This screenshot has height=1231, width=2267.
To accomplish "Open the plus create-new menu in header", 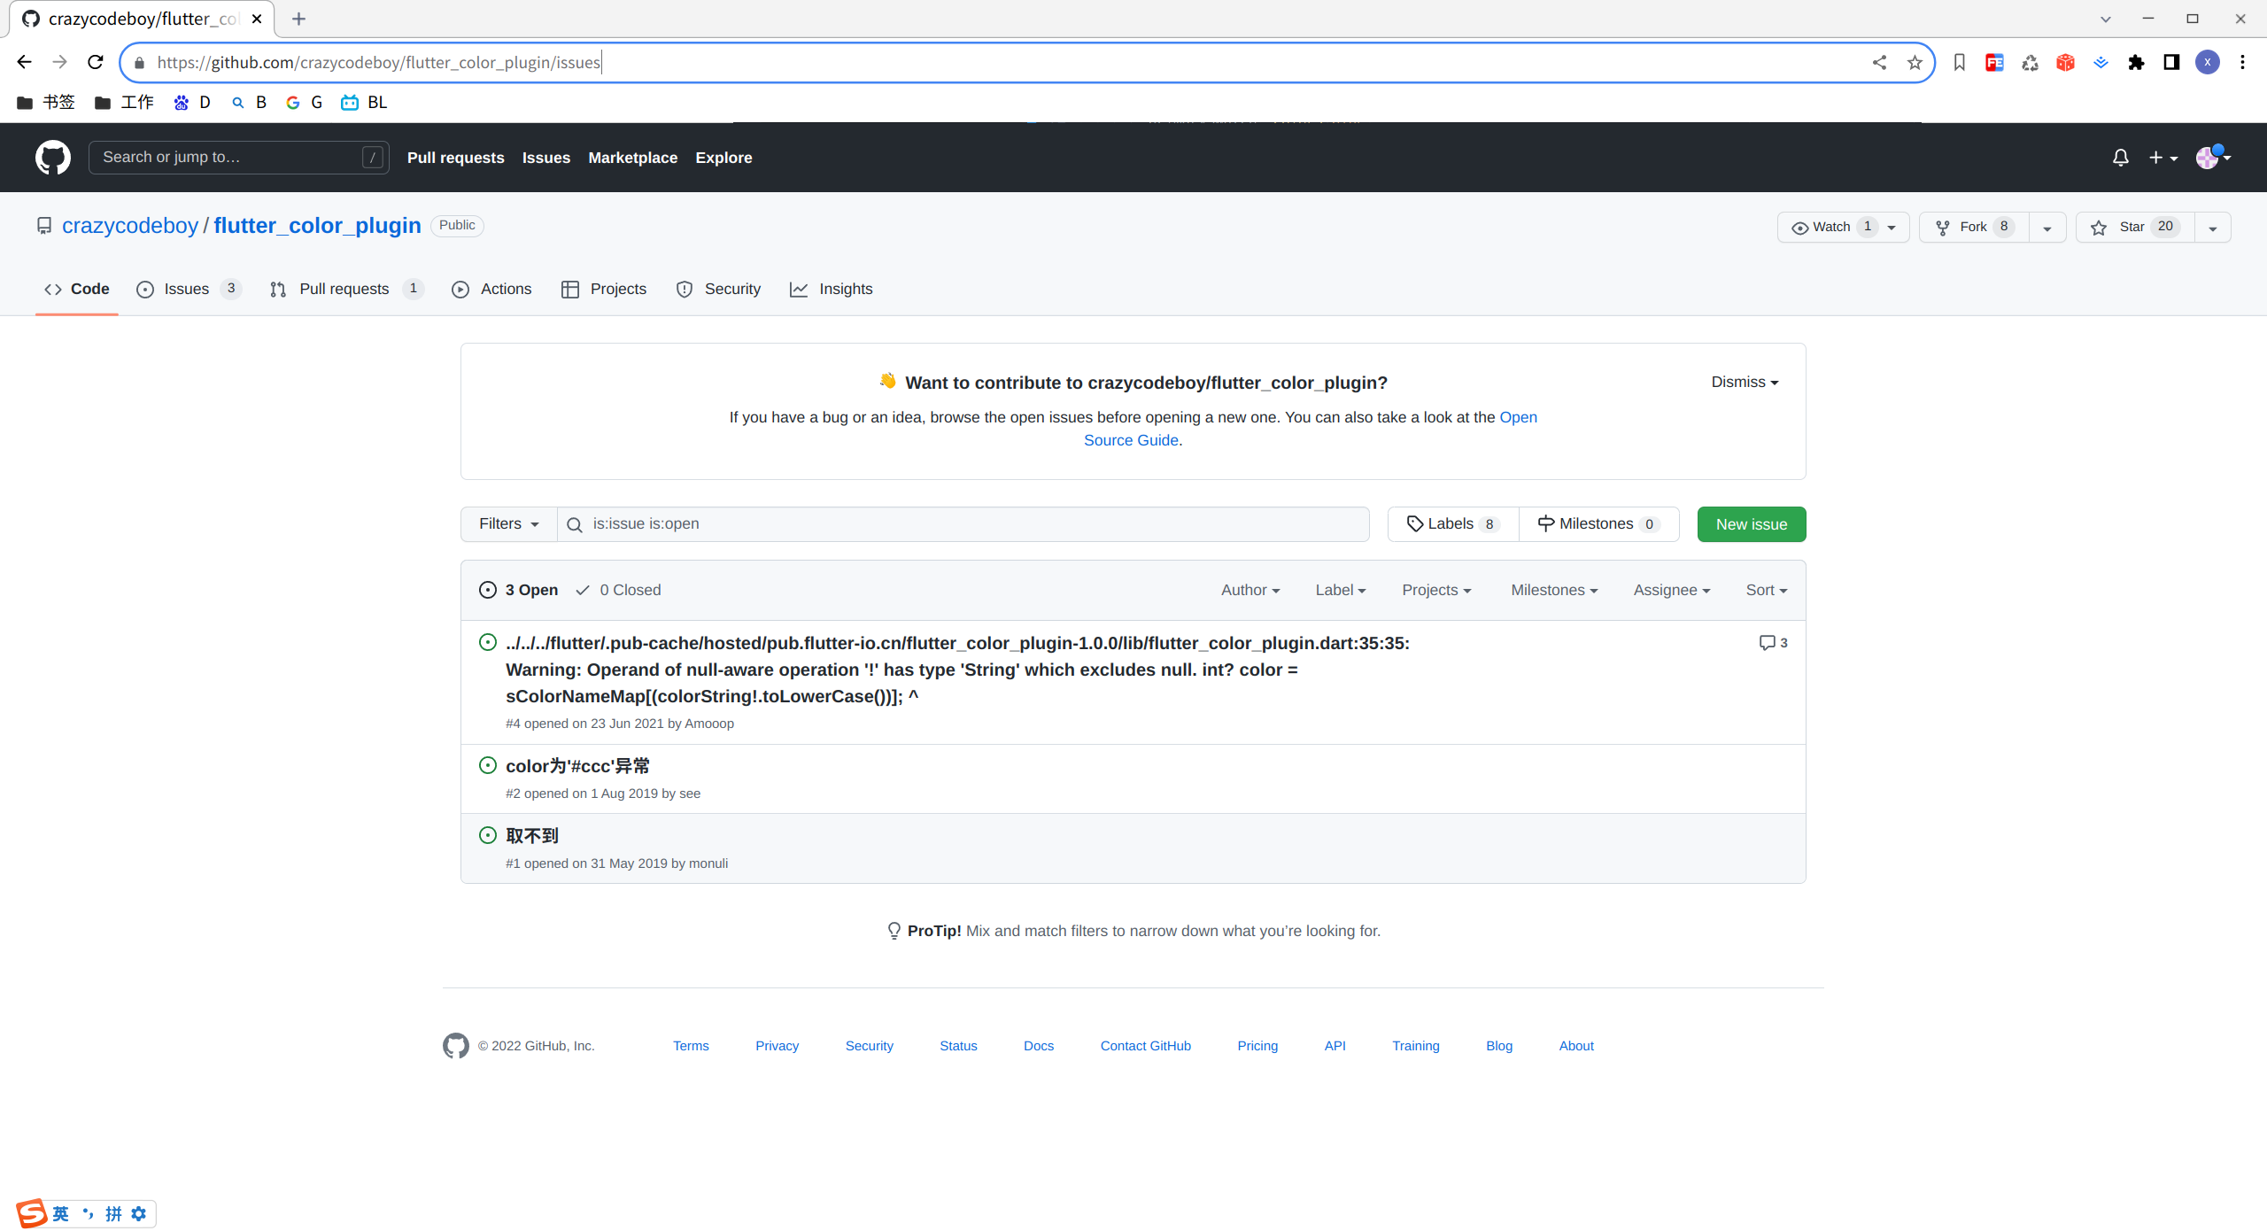I will [2163, 158].
